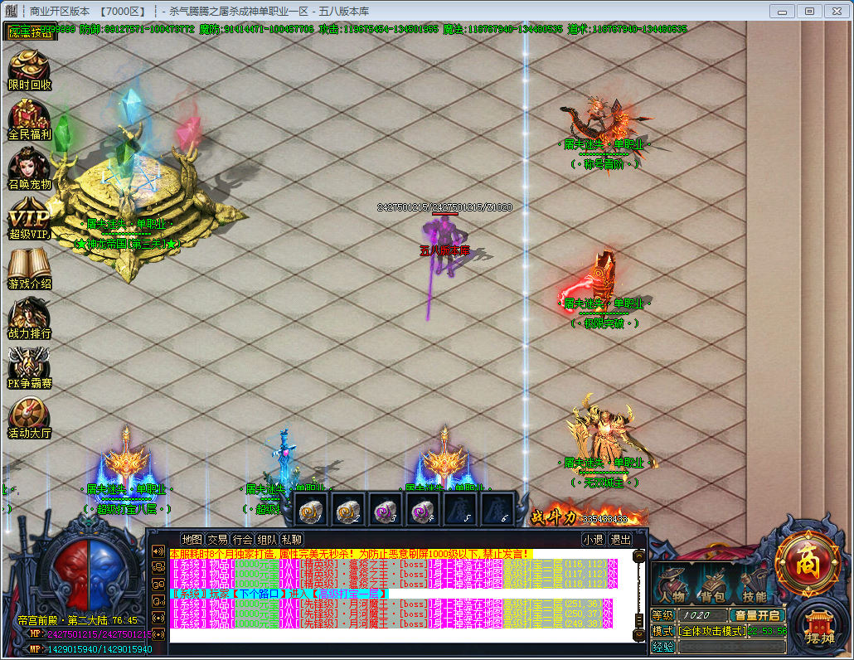
Task: Toggle the fifth chat channel filter icon
Action: pos(158,618)
